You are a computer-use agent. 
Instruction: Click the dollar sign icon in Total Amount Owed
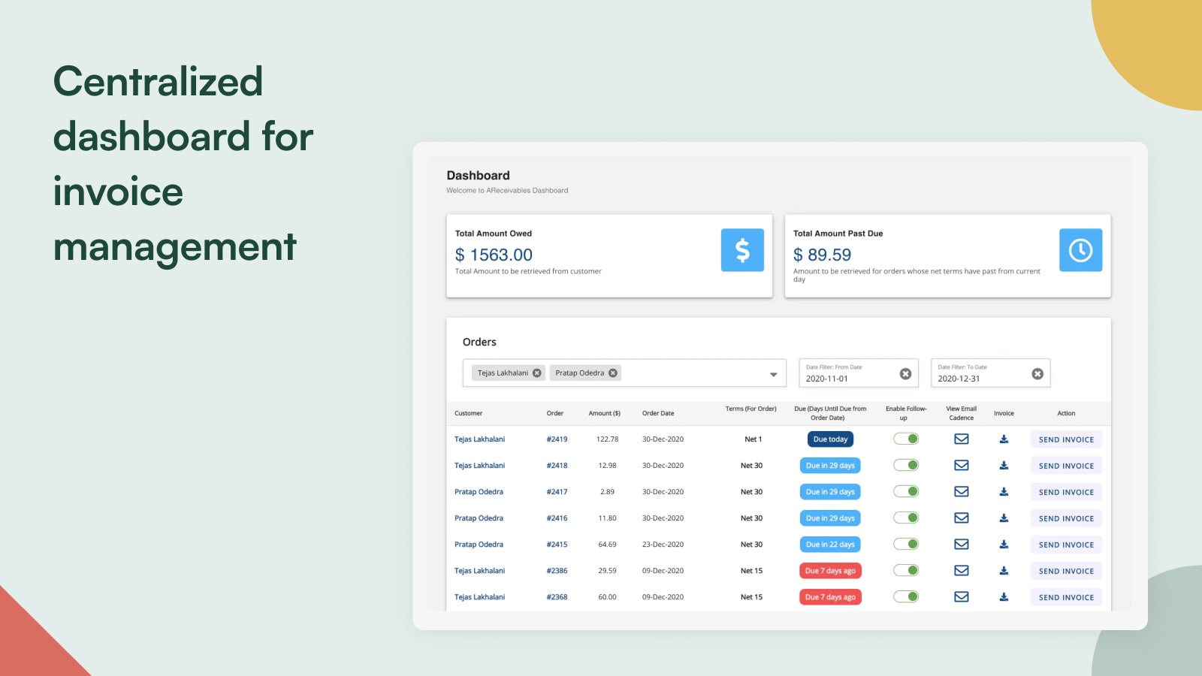(x=742, y=250)
